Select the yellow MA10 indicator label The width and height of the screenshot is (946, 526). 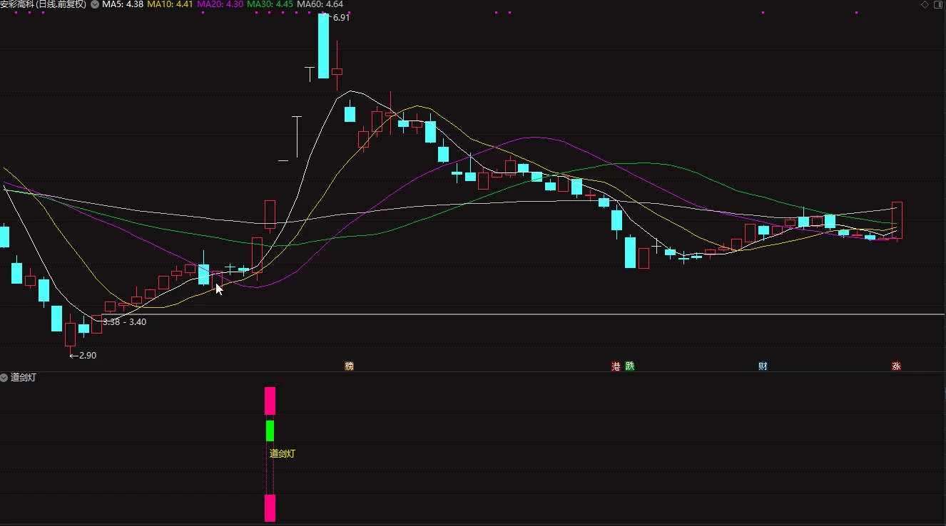click(171, 4)
